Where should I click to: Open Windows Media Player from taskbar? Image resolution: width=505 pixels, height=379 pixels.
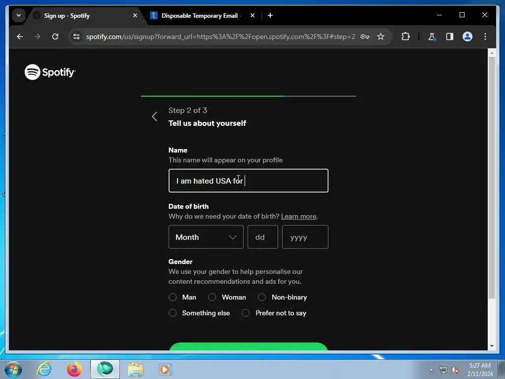[166, 369]
